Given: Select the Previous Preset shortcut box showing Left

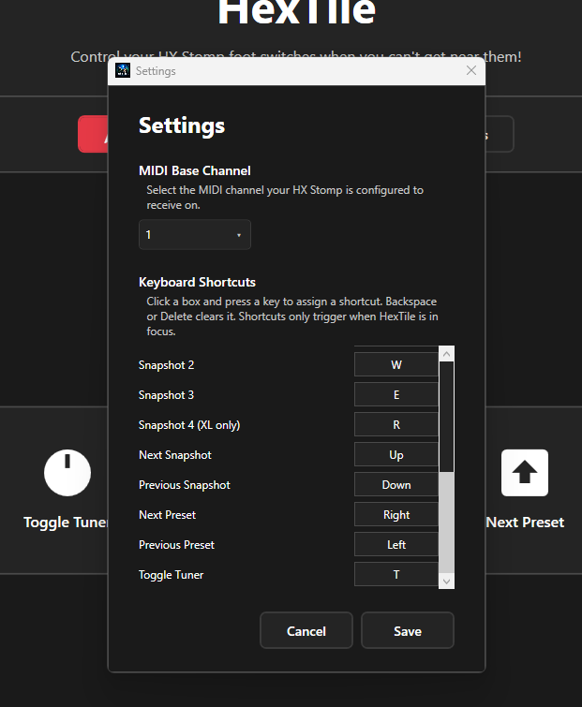Looking at the screenshot, I should pyautogui.click(x=396, y=544).
